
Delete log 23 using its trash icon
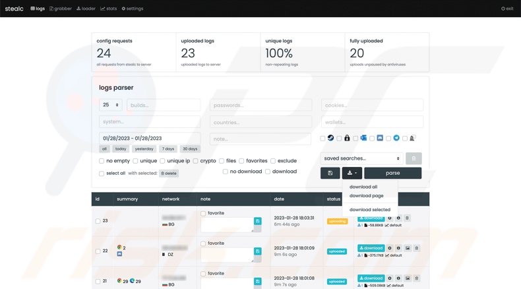click(x=407, y=218)
